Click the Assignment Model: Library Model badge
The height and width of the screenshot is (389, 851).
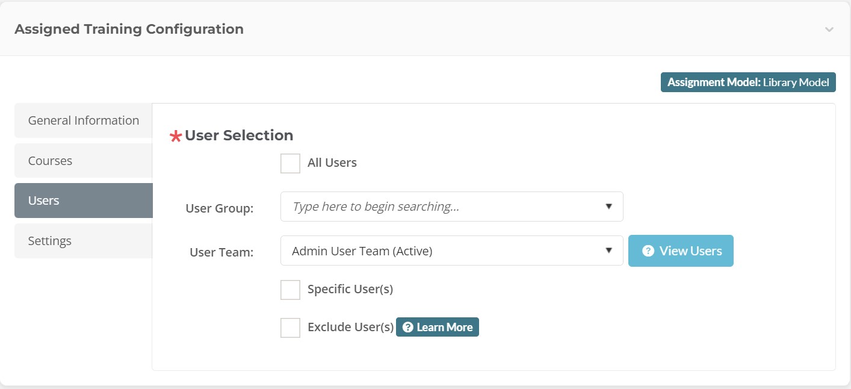click(748, 82)
